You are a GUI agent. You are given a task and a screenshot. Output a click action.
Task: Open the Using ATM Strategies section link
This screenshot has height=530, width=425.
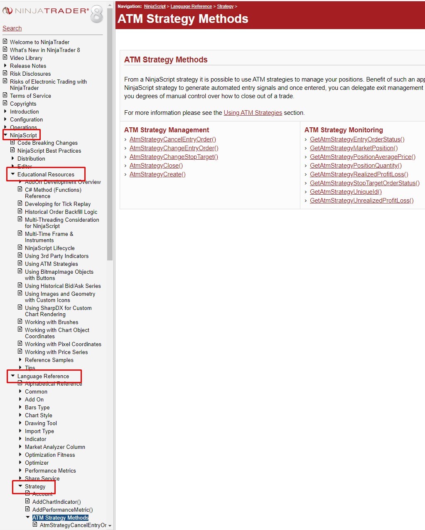click(x=253, y=113)
